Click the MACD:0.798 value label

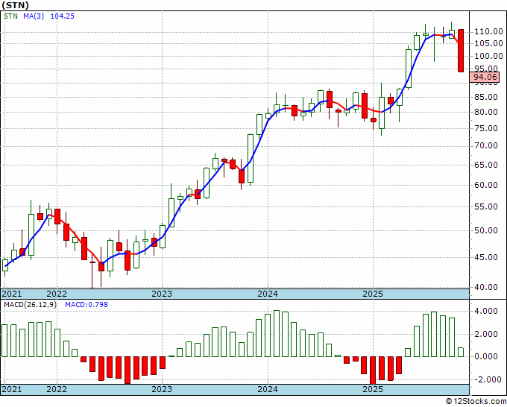tap(86, 305)
